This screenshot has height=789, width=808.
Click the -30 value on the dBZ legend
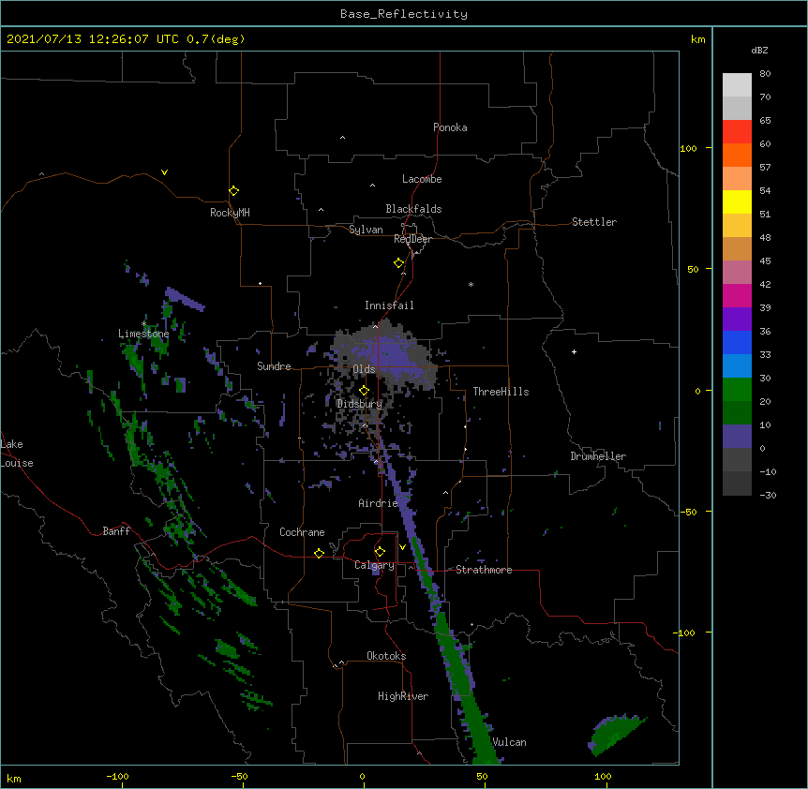[x=768, y=495]
